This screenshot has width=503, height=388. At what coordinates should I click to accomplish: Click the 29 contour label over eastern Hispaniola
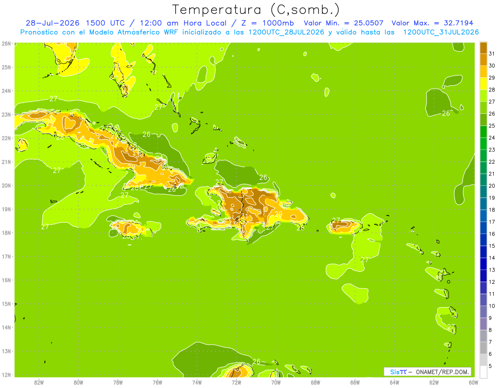pyautogui.click(x=278, y=214)
